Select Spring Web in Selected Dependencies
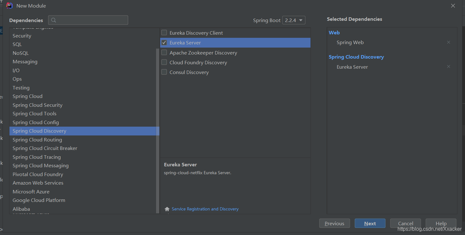This screenshot has width=465, height=235. (350, 42)
